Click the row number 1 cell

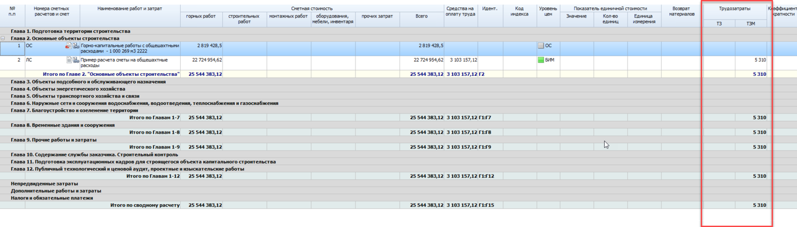(12, 49)
